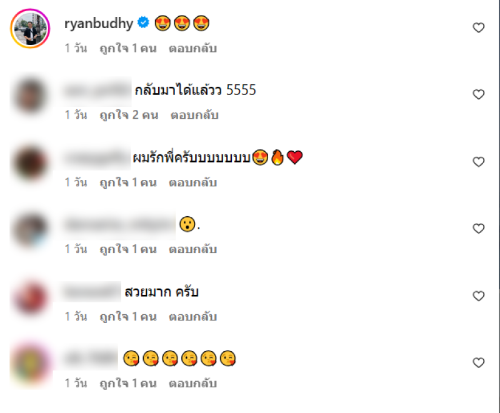Click the verified badge next to ryanbudhy
Image resolution: width=500 pixels, height=413 pixels.
click(143, 22)
